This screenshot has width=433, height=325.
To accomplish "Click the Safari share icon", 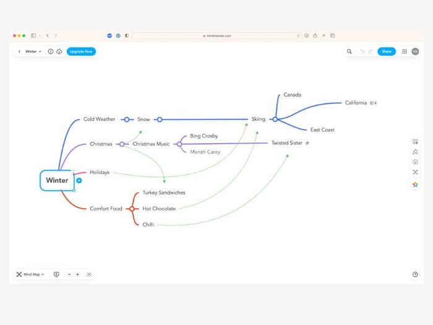I will point(315,35).
